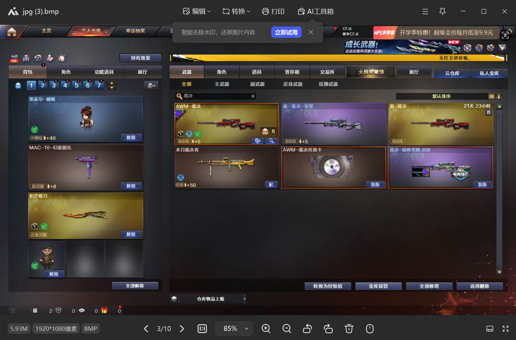
Task: Go to the previous image
Action: click(146, 329)
